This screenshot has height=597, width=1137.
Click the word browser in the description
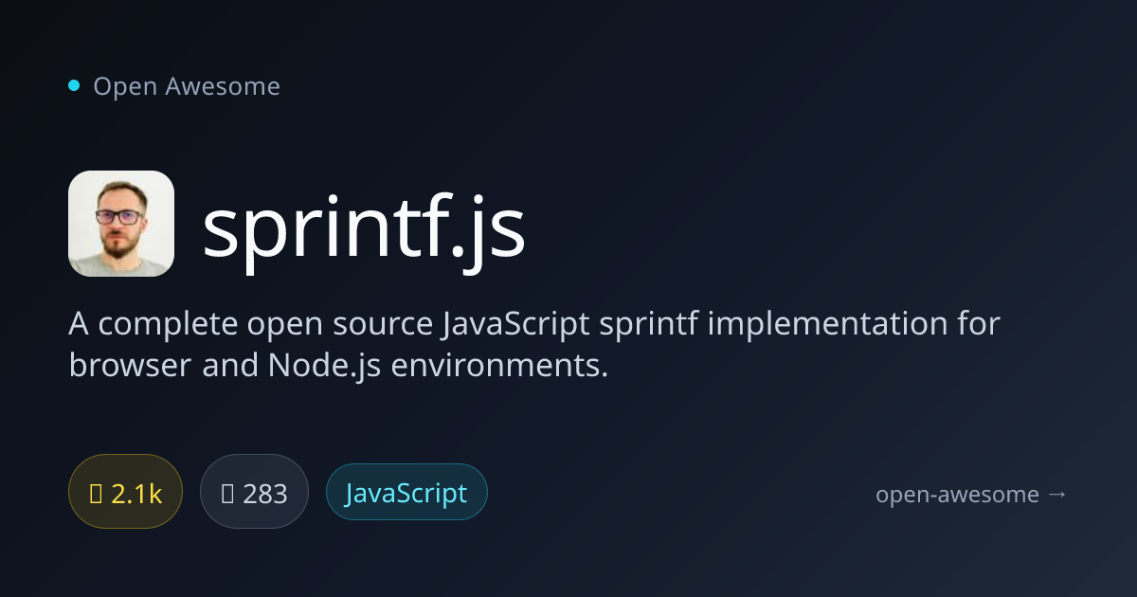coord(130,365)
